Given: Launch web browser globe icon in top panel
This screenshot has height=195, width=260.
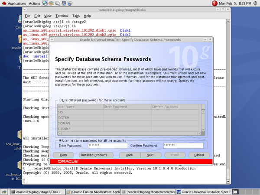Looking at the screenshot, I should [x=45, y=3].
